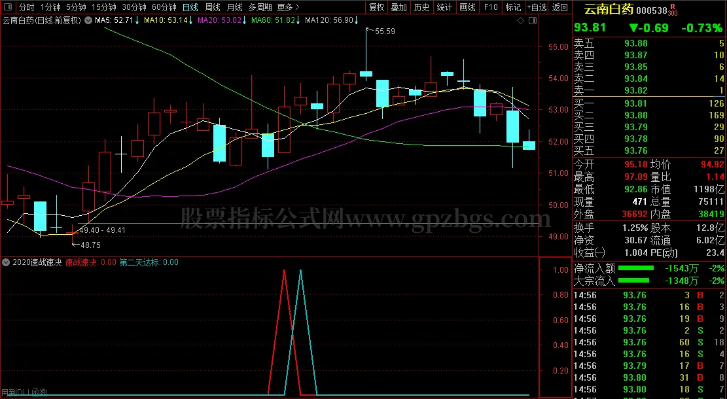This screenshot has width=727, height=399.
Task: Open the 2020速战速决 indicator dropdown
Action: tap(6, 262)
